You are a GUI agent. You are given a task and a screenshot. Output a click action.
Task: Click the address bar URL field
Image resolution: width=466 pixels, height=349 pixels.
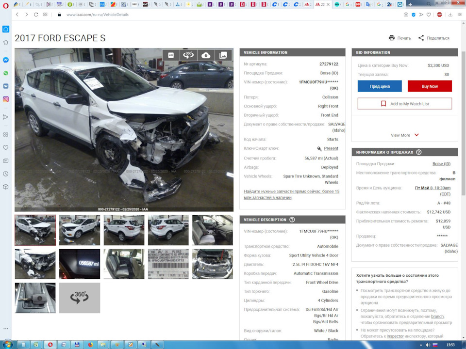(x=97, y=15)
